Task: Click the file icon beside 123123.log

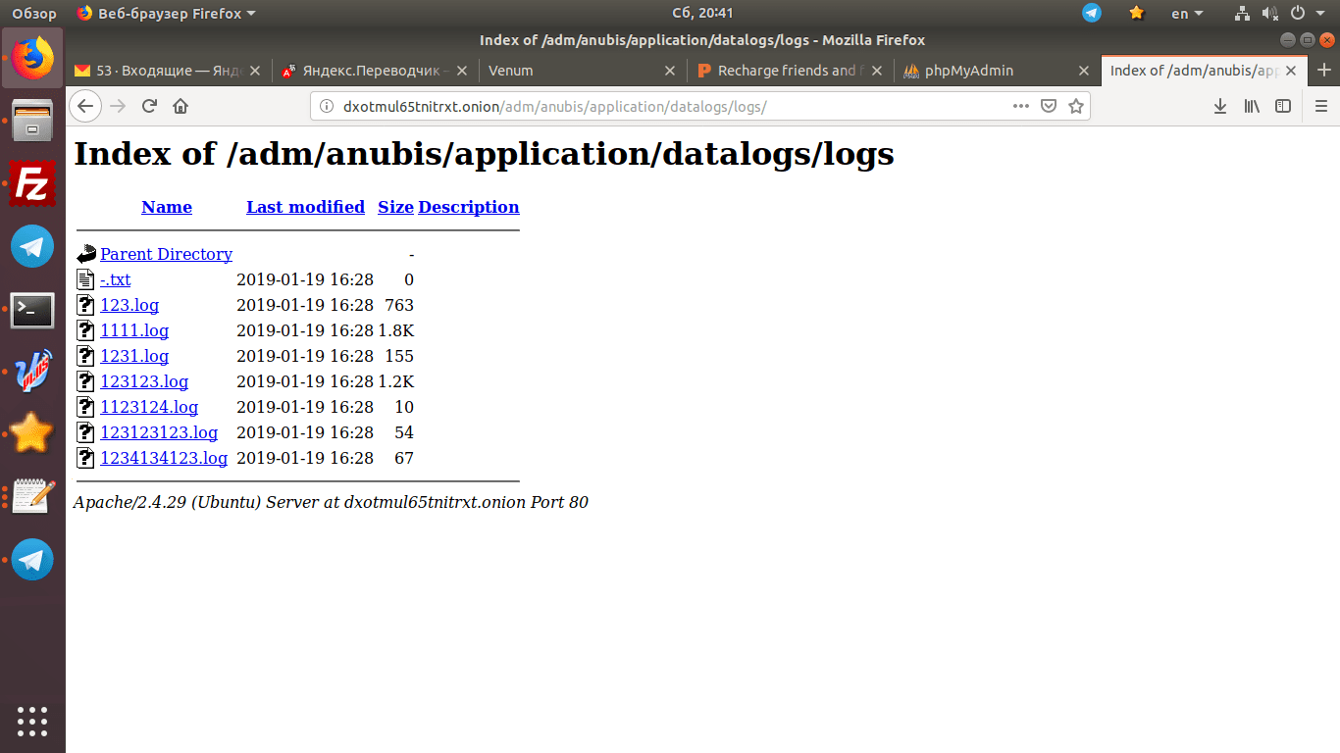Action: tap(86, 381)
